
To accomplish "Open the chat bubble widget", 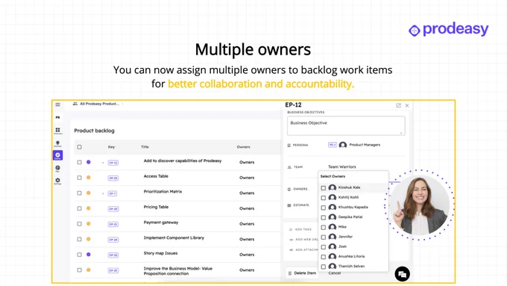I will coord(402,274).
